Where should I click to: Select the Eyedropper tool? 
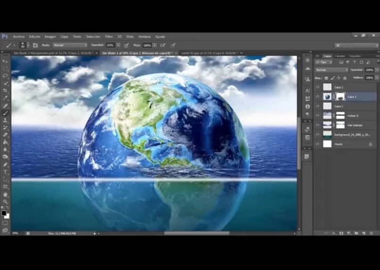tap(5, 98)
